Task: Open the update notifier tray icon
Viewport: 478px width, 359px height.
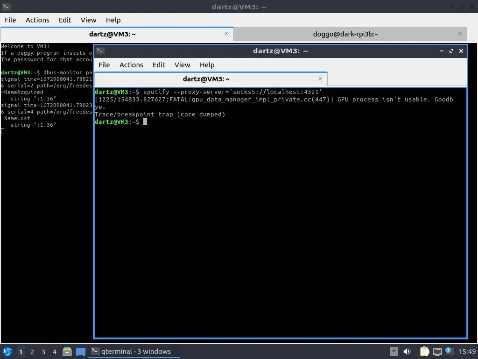Action: 449,351
